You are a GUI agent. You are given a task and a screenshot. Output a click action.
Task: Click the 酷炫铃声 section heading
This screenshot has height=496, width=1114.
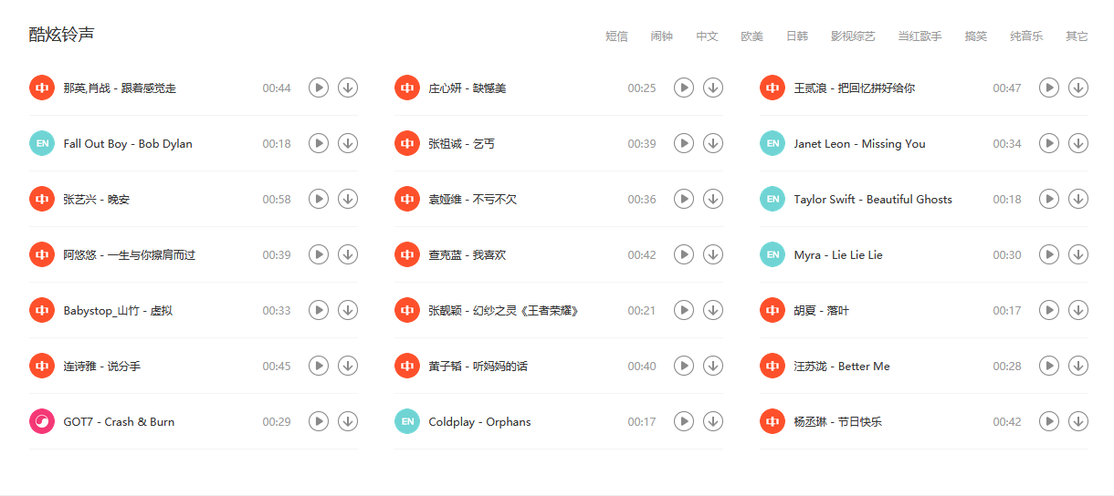61,35
